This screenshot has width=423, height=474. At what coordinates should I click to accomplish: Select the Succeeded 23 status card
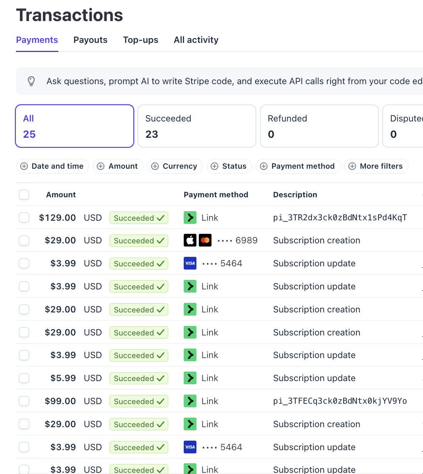[x=197, y=126]
